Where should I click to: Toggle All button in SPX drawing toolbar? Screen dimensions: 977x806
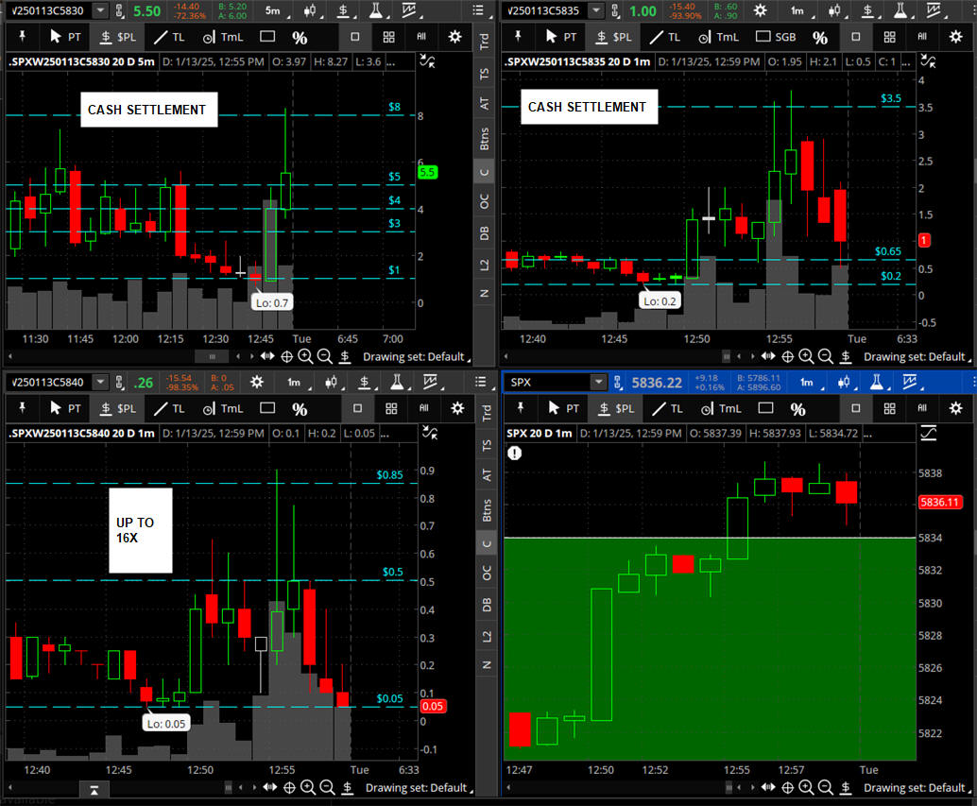922,408
